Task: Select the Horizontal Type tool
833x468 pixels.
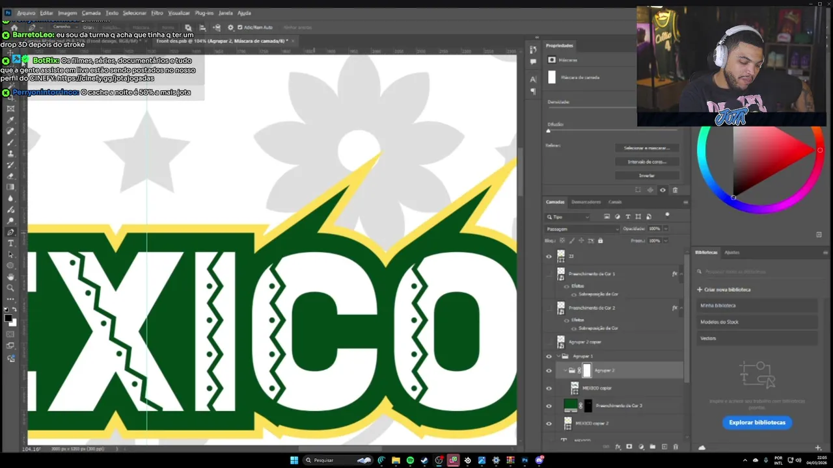Action: (x=10, y=242)
